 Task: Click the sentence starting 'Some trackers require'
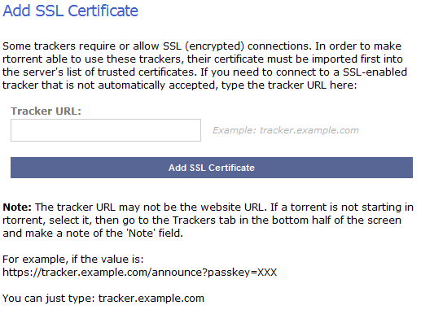click(157, 46)
